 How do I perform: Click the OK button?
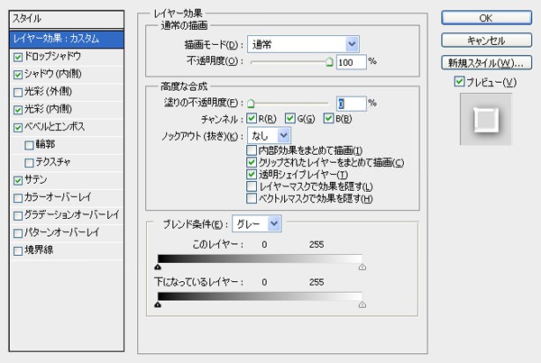point(485,17)
